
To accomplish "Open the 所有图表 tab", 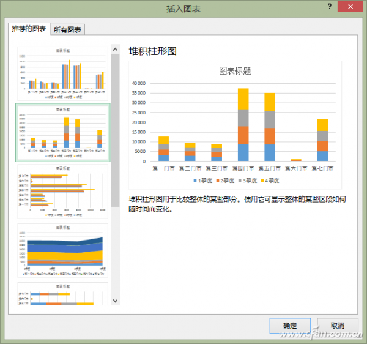I will (69, 29).
